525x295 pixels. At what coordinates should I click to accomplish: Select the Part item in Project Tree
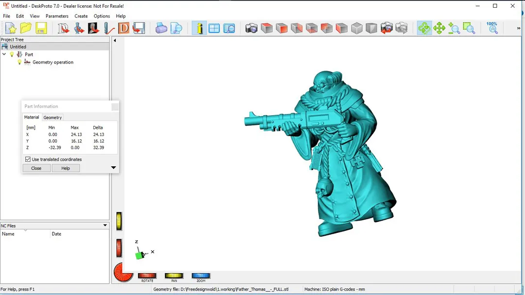pyautogui.click(x=29, y=54)
